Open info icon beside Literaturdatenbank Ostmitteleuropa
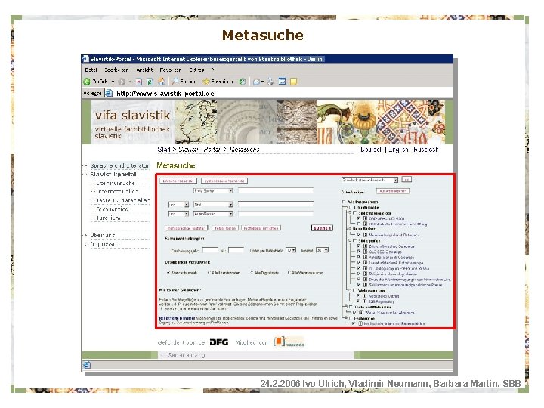This screenshot has width=544, height=408. tap(365, 263)
